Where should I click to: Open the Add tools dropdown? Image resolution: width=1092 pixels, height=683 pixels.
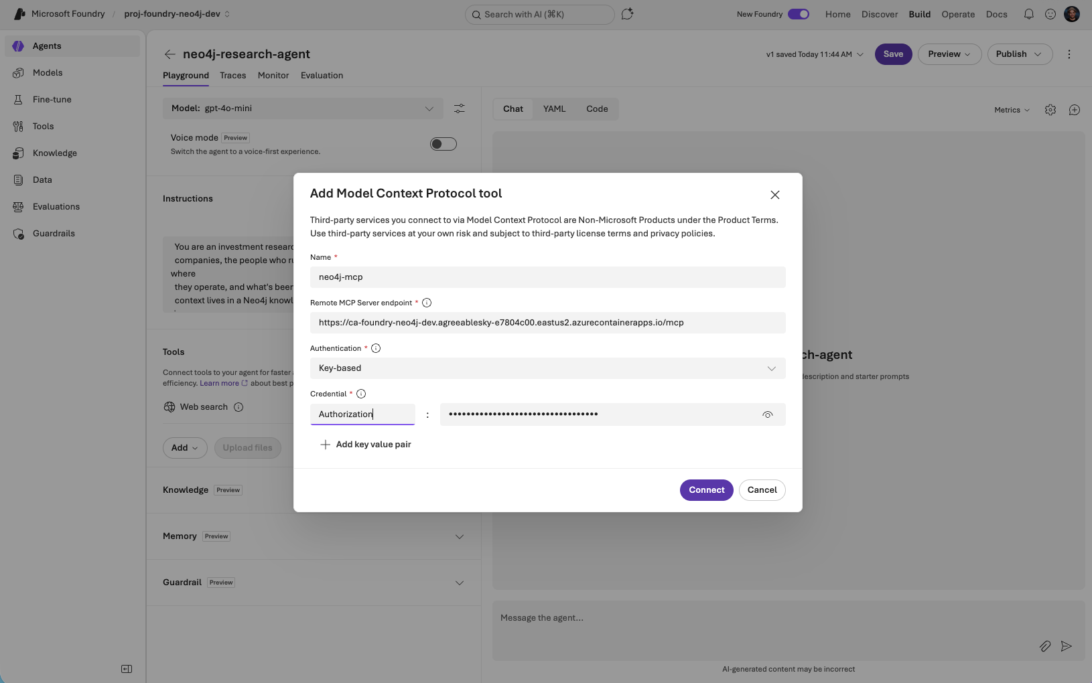185,448
